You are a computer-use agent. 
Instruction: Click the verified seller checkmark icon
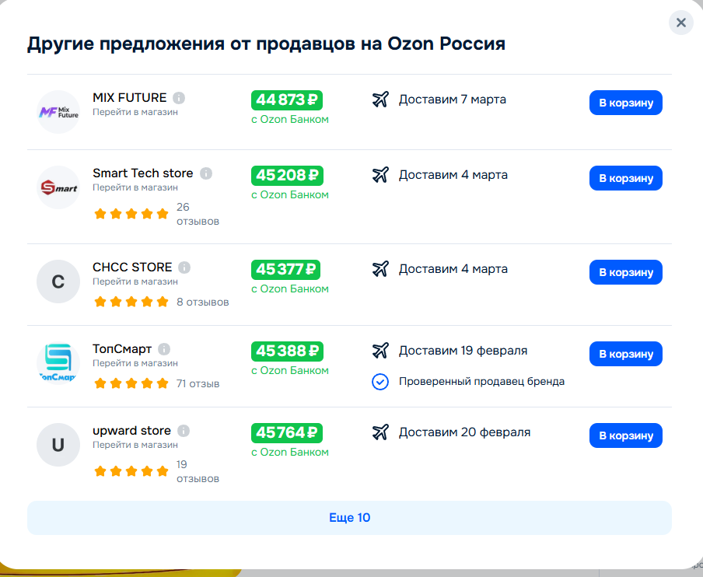click(x=380, y=382)
